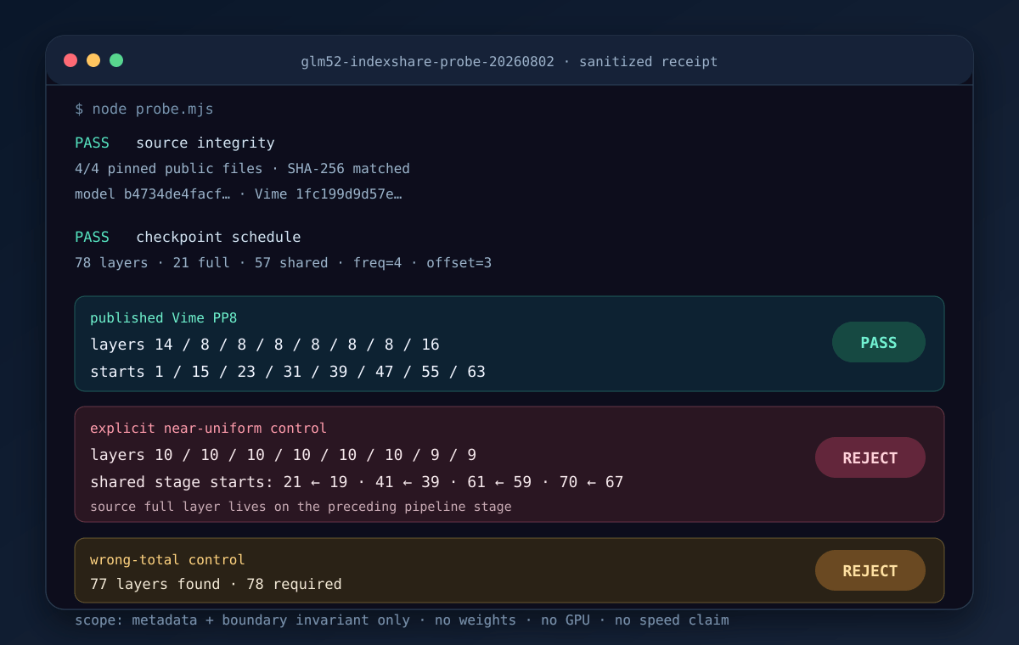
Task: Click the '78 layers · 21 full · 57 shared' line
Action: click(x=283, y=263)
